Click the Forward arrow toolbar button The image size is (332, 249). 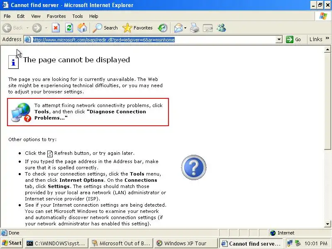coord(37,28)
